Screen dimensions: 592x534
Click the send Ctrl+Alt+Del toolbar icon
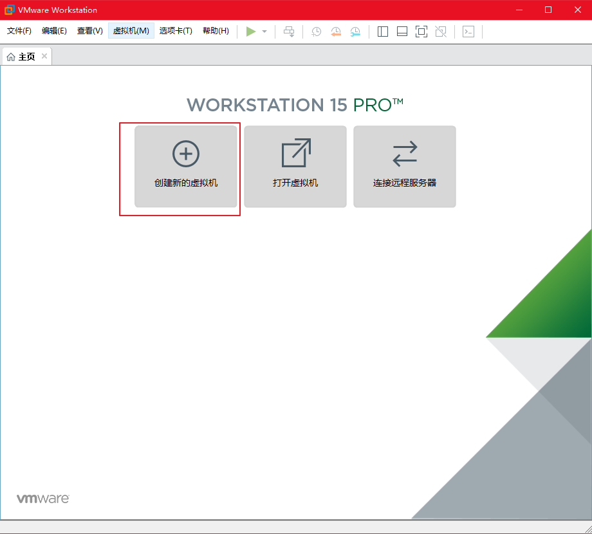click(289, 32)
